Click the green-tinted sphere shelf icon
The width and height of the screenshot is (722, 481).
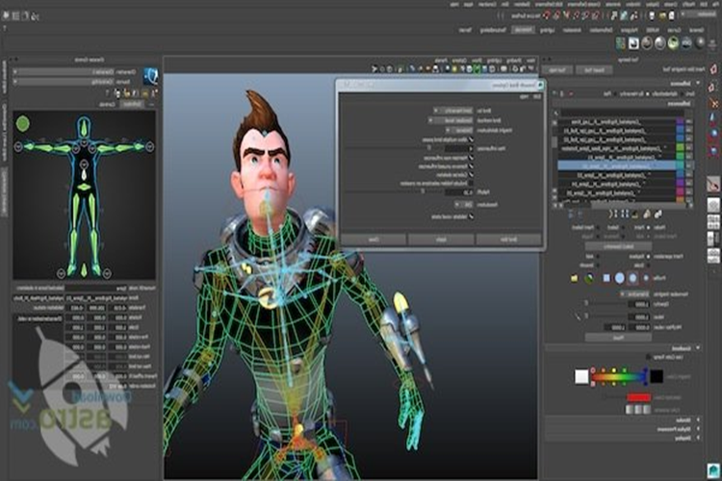(x=673, y=43)
